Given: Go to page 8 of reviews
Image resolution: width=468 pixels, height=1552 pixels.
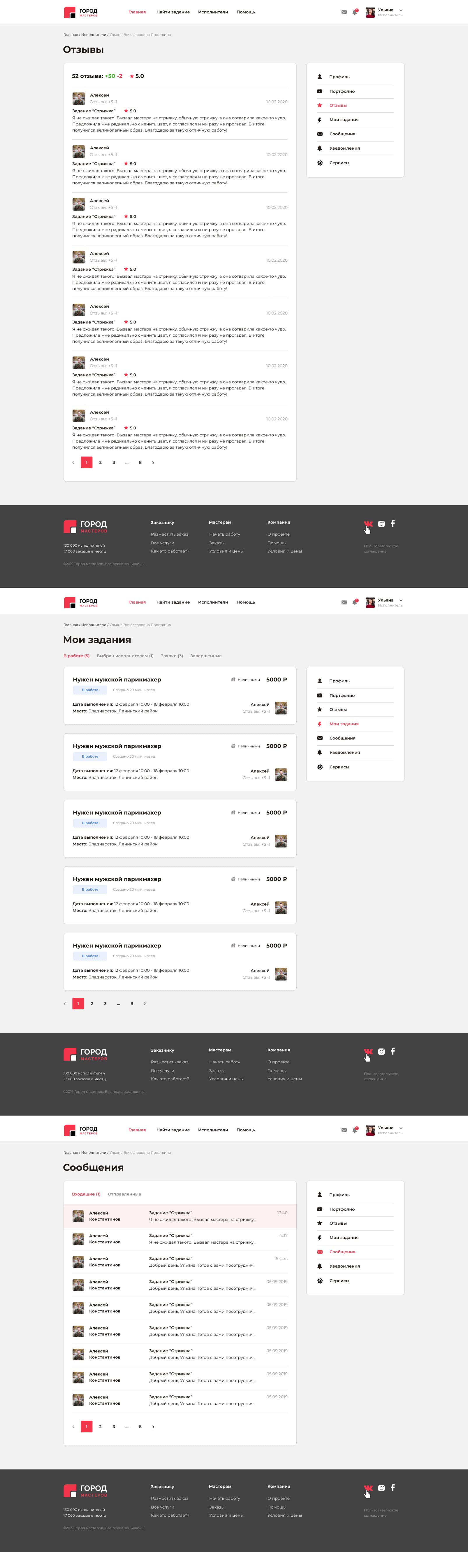Looking at the screenshot, I should (140, 463).
